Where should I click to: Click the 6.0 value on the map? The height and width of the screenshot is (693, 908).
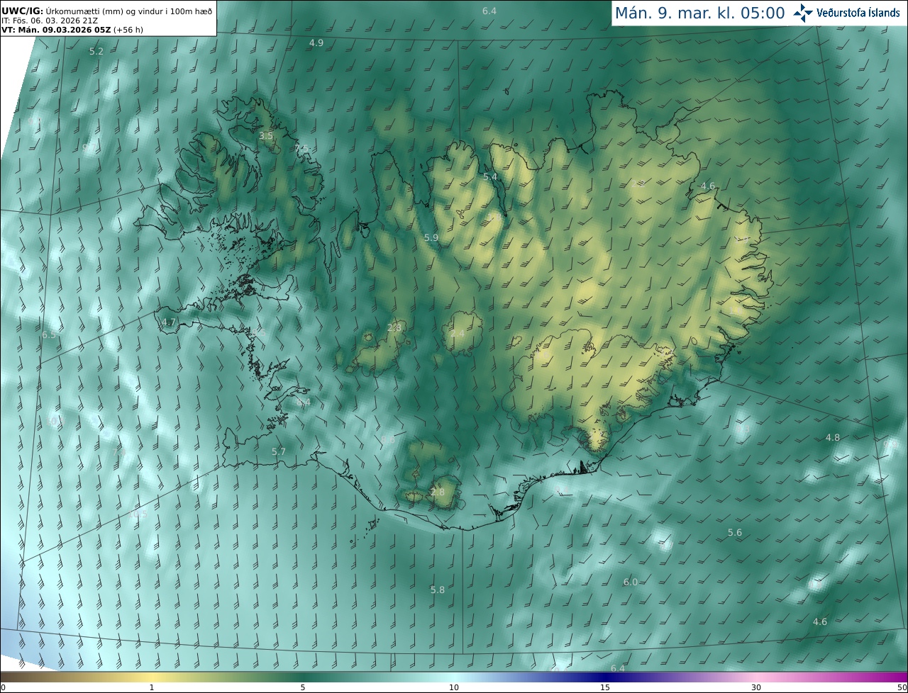pyautogui.click(x=631, y=582)
